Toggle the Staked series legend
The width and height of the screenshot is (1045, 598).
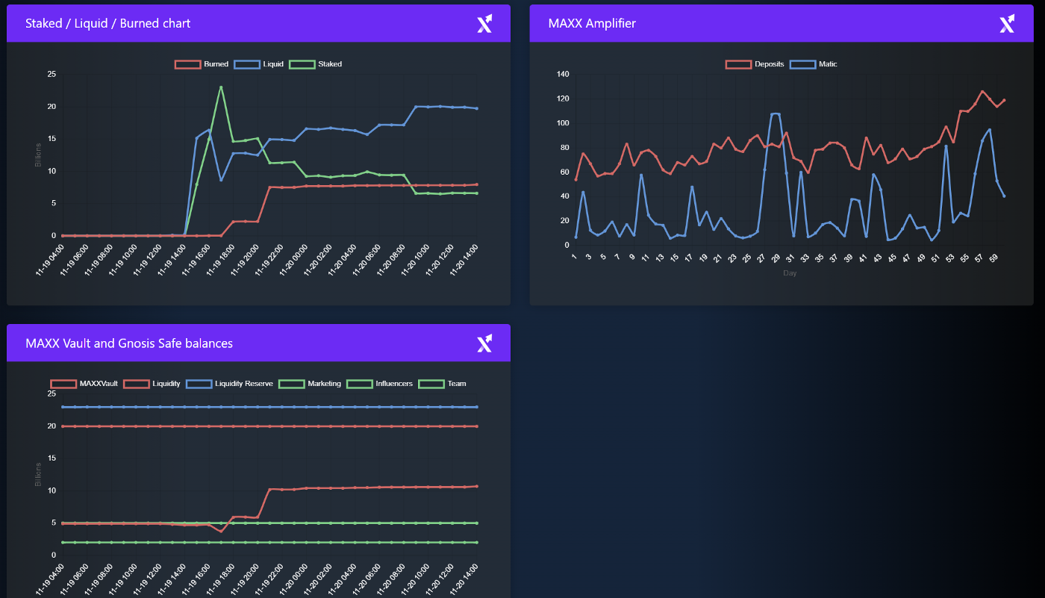[315, 64]
